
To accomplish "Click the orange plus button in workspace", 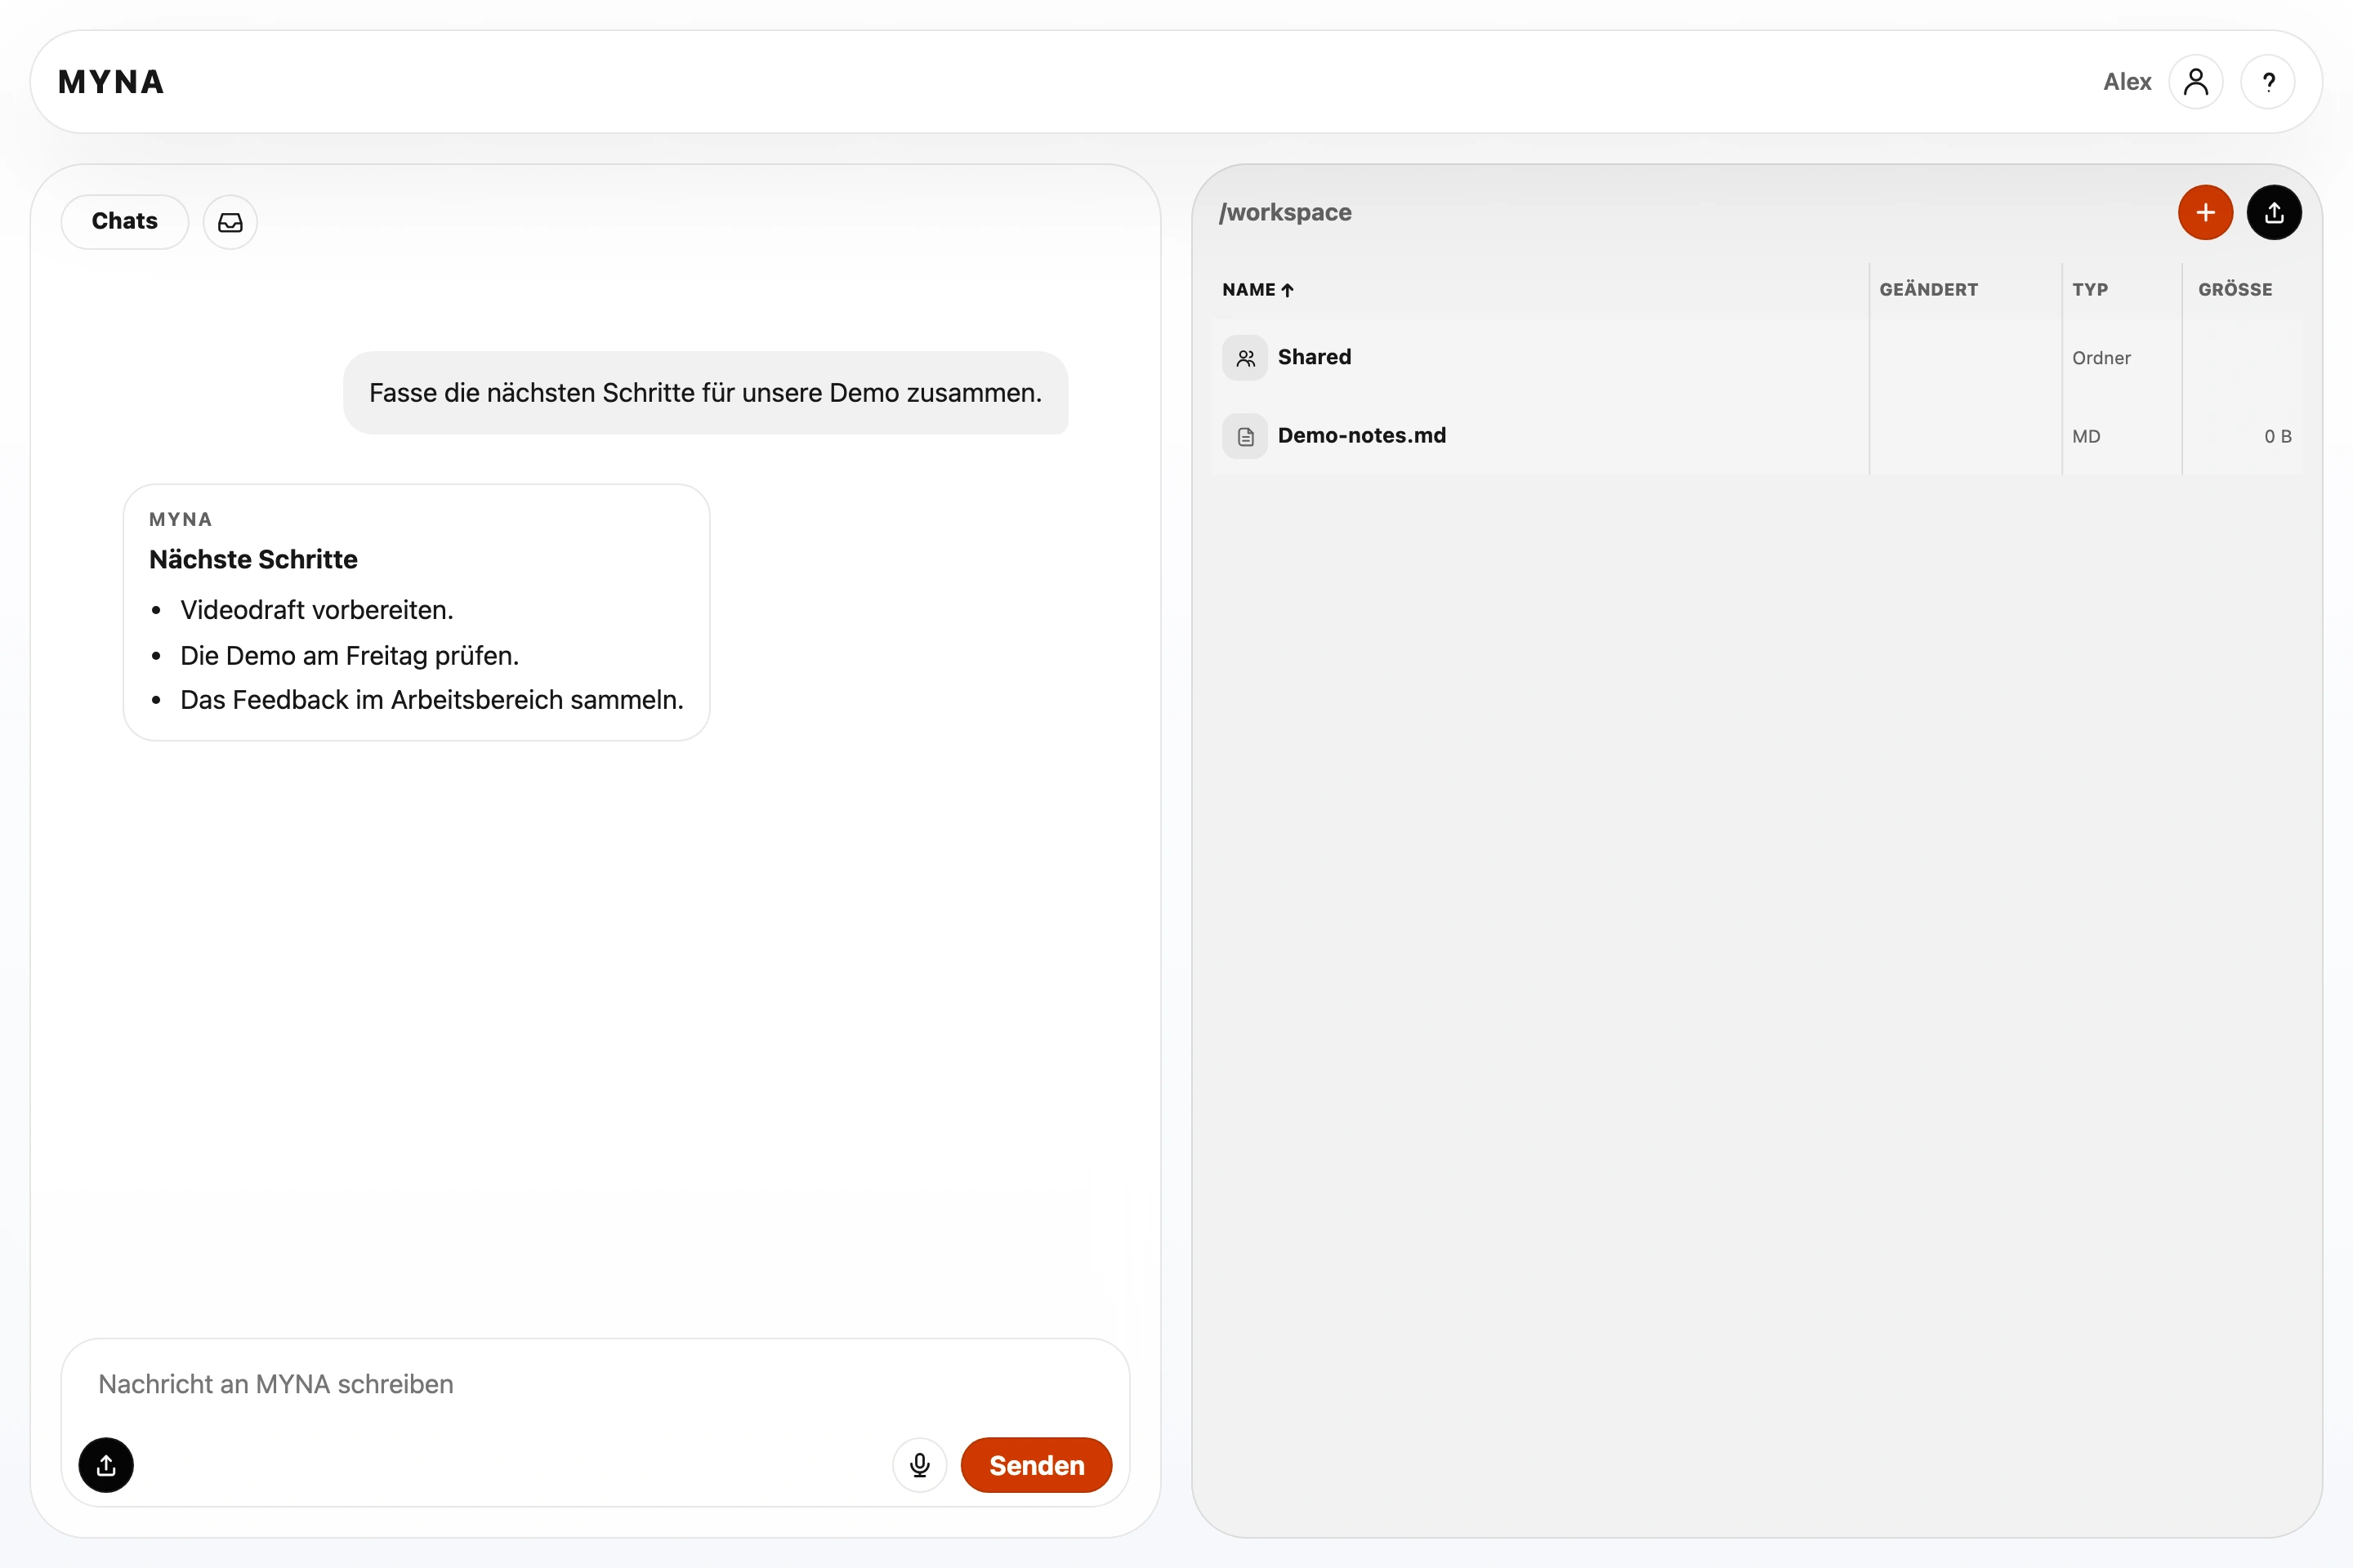I will click(2205, 212).
